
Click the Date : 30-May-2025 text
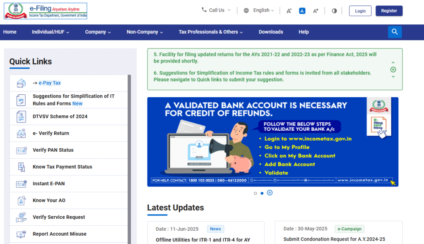(x=305, y=229)
